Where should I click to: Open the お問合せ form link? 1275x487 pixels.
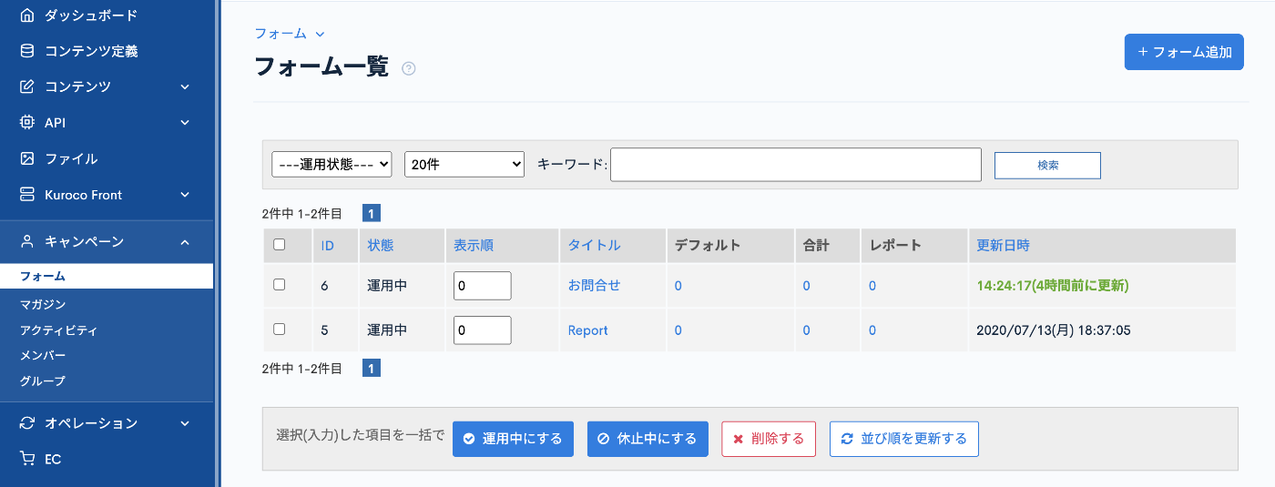tap(594, 285)
